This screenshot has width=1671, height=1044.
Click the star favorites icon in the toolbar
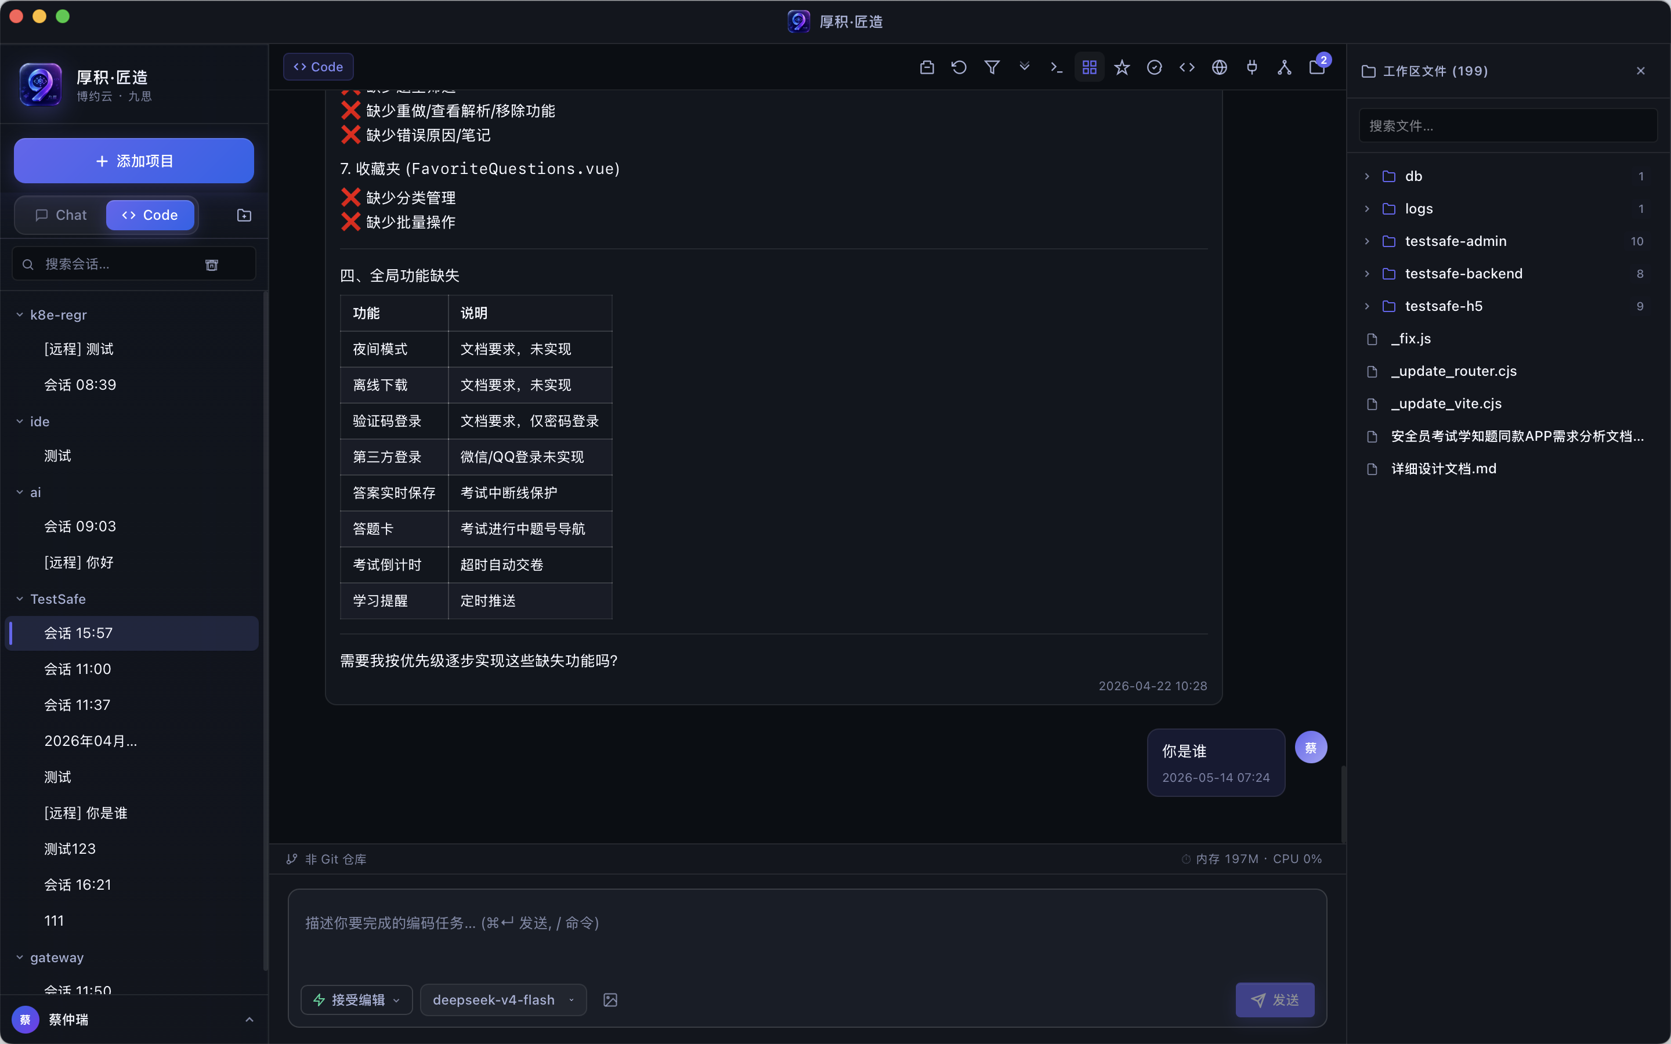[x=1122, y=67]
